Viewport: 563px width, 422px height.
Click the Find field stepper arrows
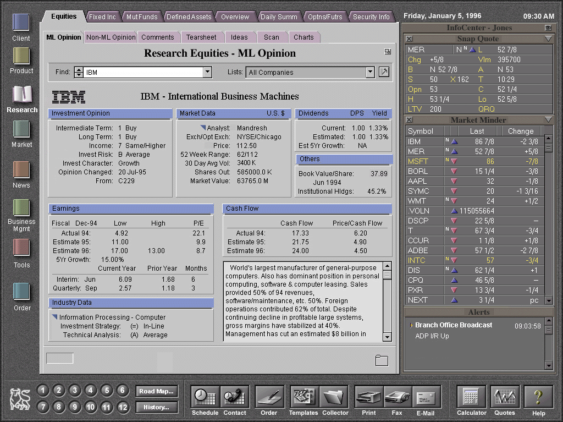79,72
